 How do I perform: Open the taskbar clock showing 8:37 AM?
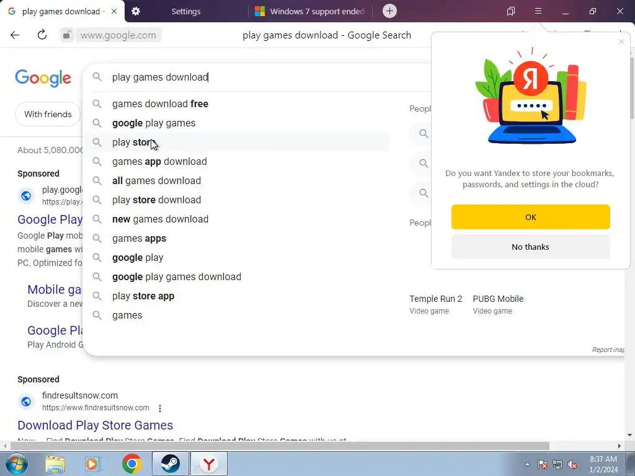(x=603, y=464)
